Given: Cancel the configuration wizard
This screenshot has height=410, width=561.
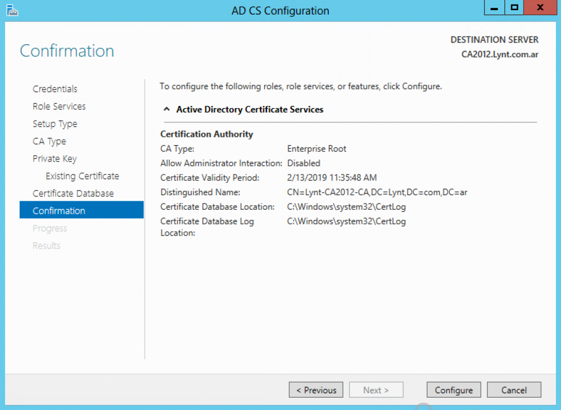Looking at the screenshot, I should (x=514, y=390).
